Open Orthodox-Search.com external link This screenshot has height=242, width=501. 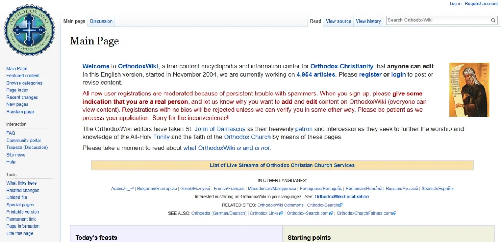[x=310, y=213]
